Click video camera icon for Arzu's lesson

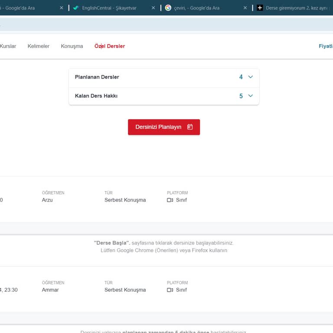click(x=170, y=200)
